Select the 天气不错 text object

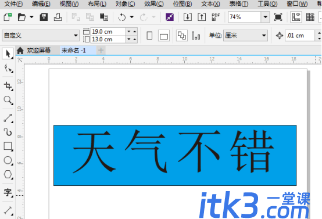(x=173, y=151)
